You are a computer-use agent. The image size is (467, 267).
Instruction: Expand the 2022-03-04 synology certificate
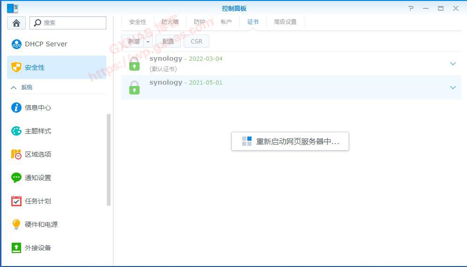coord(452,64)
